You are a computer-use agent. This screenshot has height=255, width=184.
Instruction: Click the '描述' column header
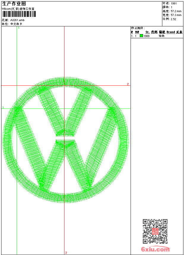point(162,32)
